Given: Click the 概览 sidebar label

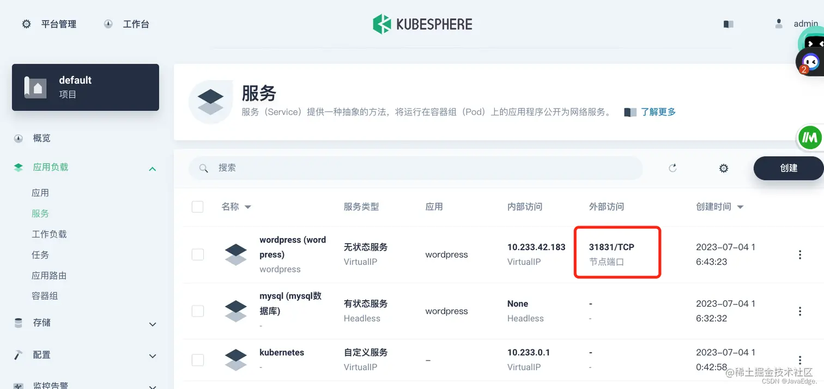Looking at the screenshot, I should tap(41, 138).
